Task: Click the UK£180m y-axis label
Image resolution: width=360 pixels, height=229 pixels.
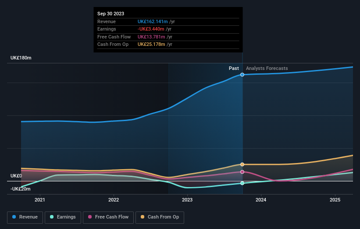Action: click(21, 58)
